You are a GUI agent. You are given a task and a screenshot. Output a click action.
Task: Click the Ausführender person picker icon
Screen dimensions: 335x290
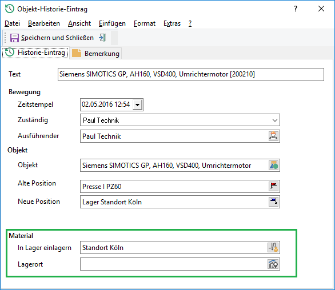tap(273, 136)
